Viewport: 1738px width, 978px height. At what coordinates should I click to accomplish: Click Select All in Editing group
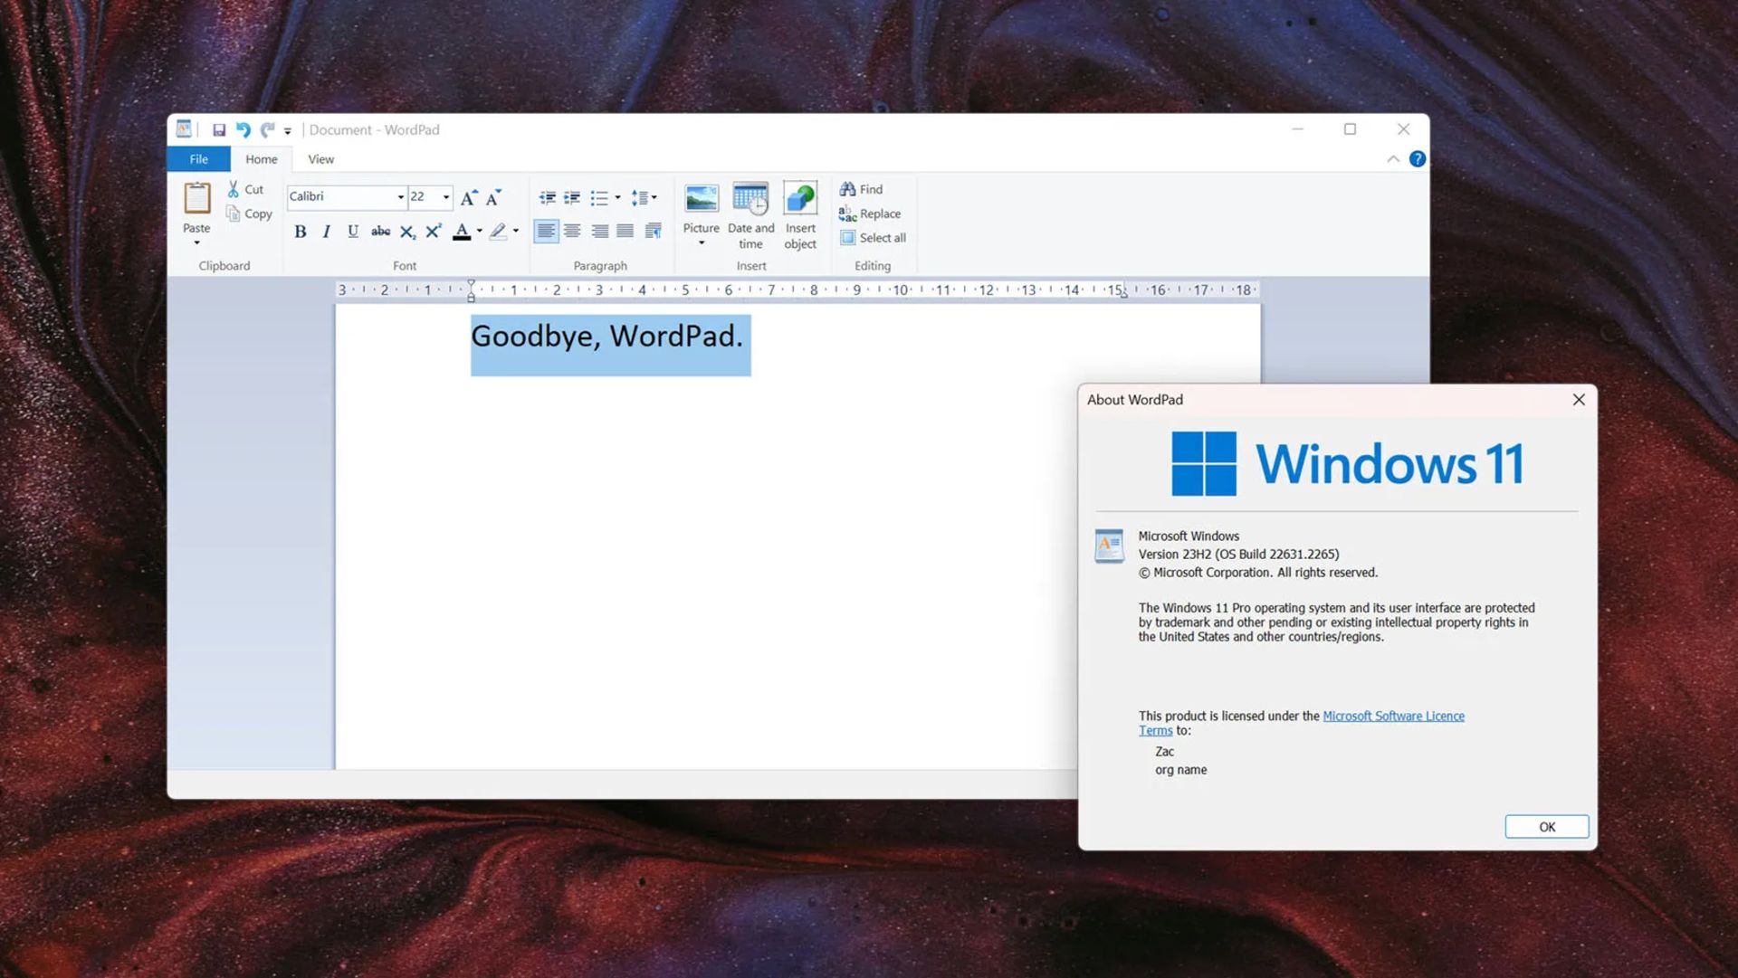(x=874, y=237)
